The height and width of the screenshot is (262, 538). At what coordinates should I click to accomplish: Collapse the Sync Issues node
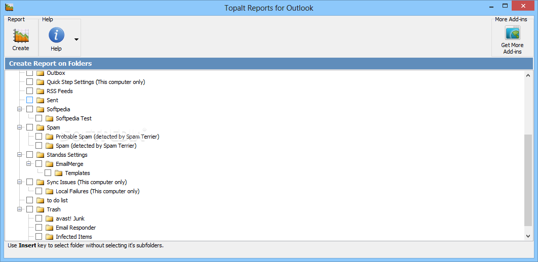pos(20,182)
